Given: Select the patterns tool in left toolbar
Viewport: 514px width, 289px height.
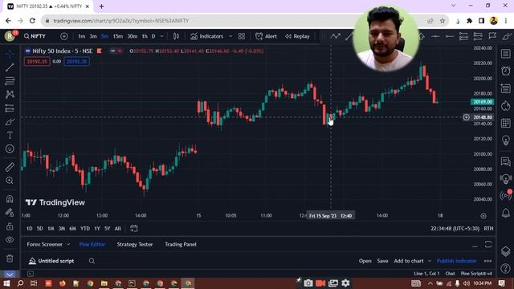Looking at the screenshot, I should (10, 95).
